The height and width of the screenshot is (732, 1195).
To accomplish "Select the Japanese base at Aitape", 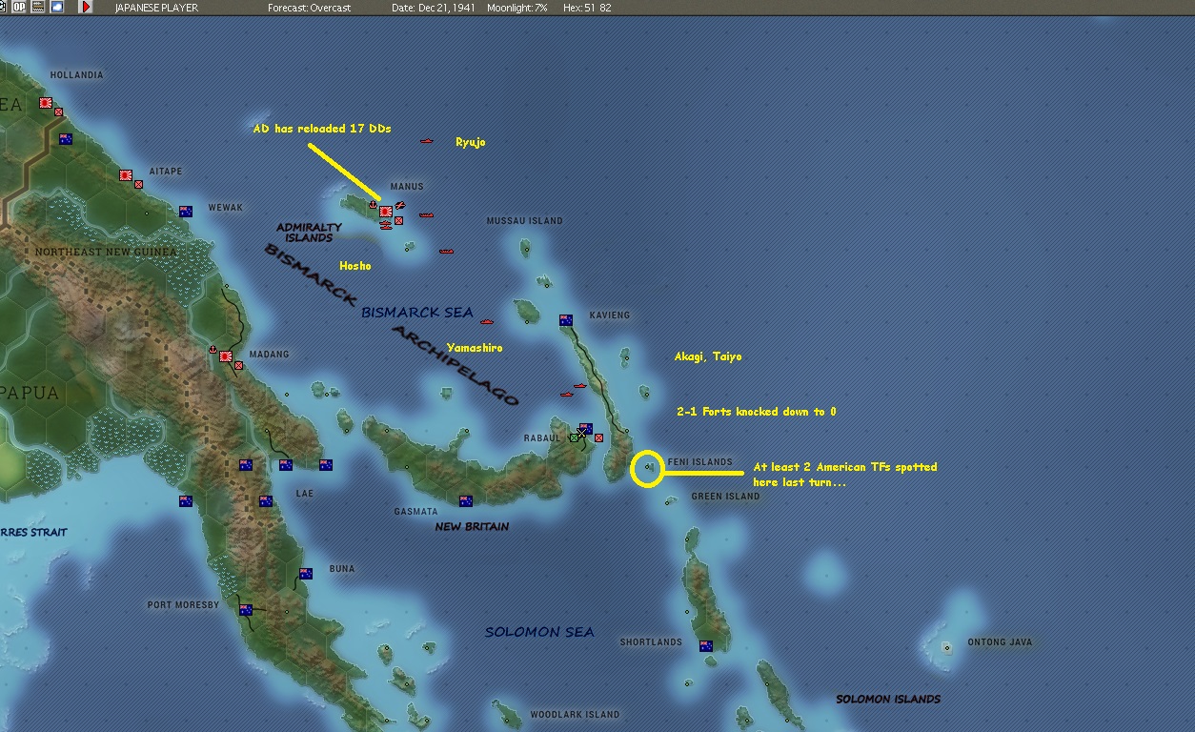I will tap(126, 175).
